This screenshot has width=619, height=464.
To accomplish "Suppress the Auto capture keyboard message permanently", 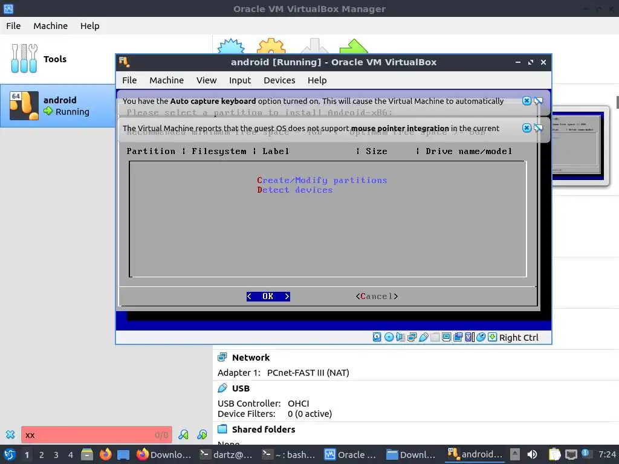I will pyautogui.click(x=539, y=101).
